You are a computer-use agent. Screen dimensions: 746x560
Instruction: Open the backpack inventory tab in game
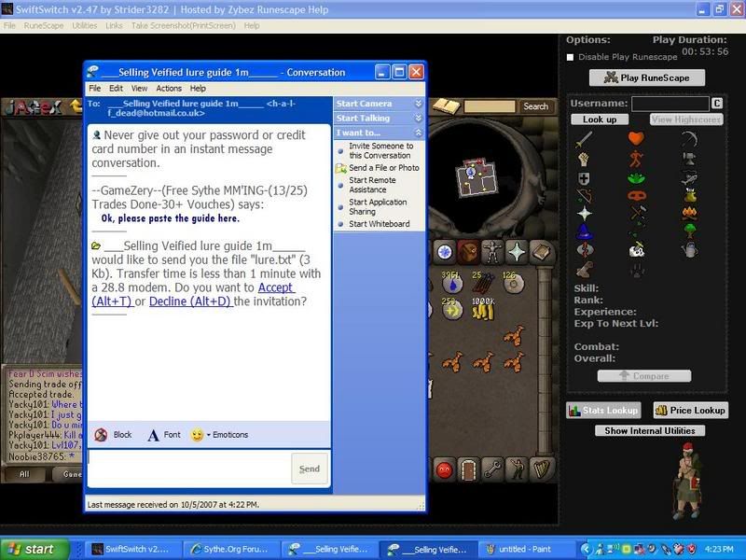point(469,252)
